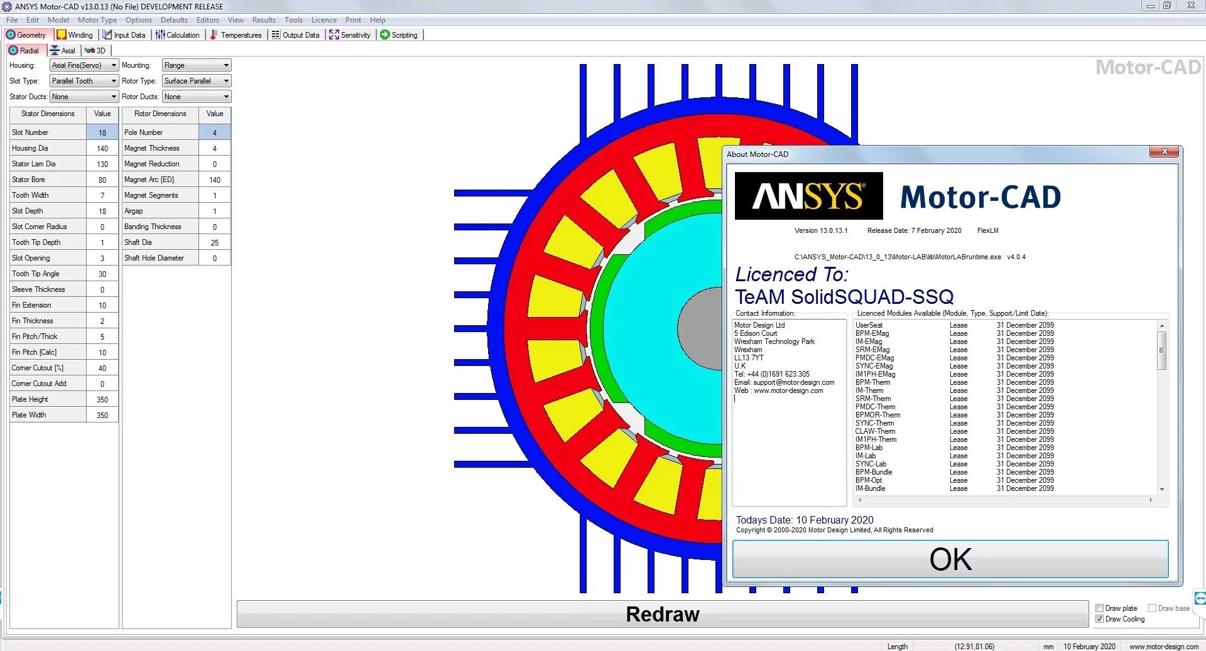Viewport: 1206px width, 651px height.
Task: Open the Help menu
Action: (378, 20)
